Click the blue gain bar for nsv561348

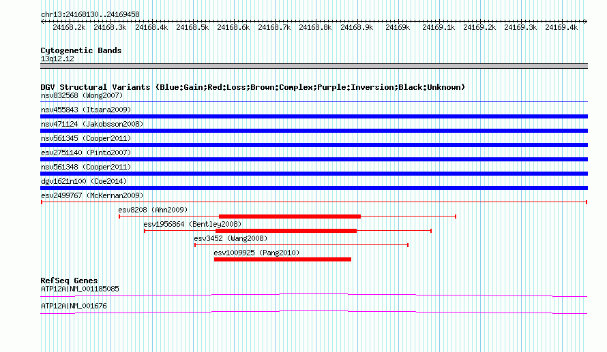pyautogui.click(x=314, y=174)
